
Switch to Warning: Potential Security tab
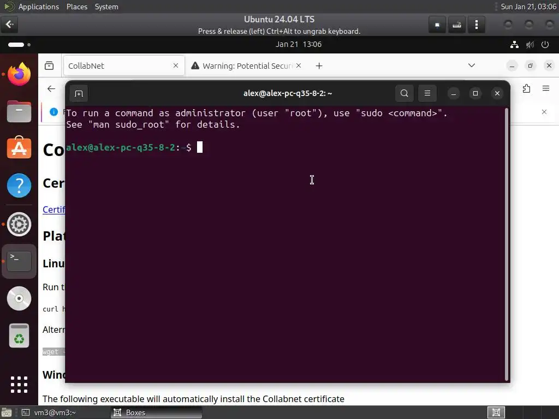247,65
